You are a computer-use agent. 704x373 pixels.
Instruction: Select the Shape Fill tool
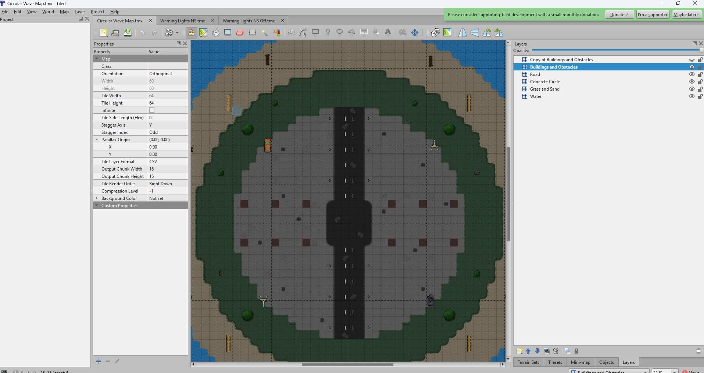(x=228, y=33)
